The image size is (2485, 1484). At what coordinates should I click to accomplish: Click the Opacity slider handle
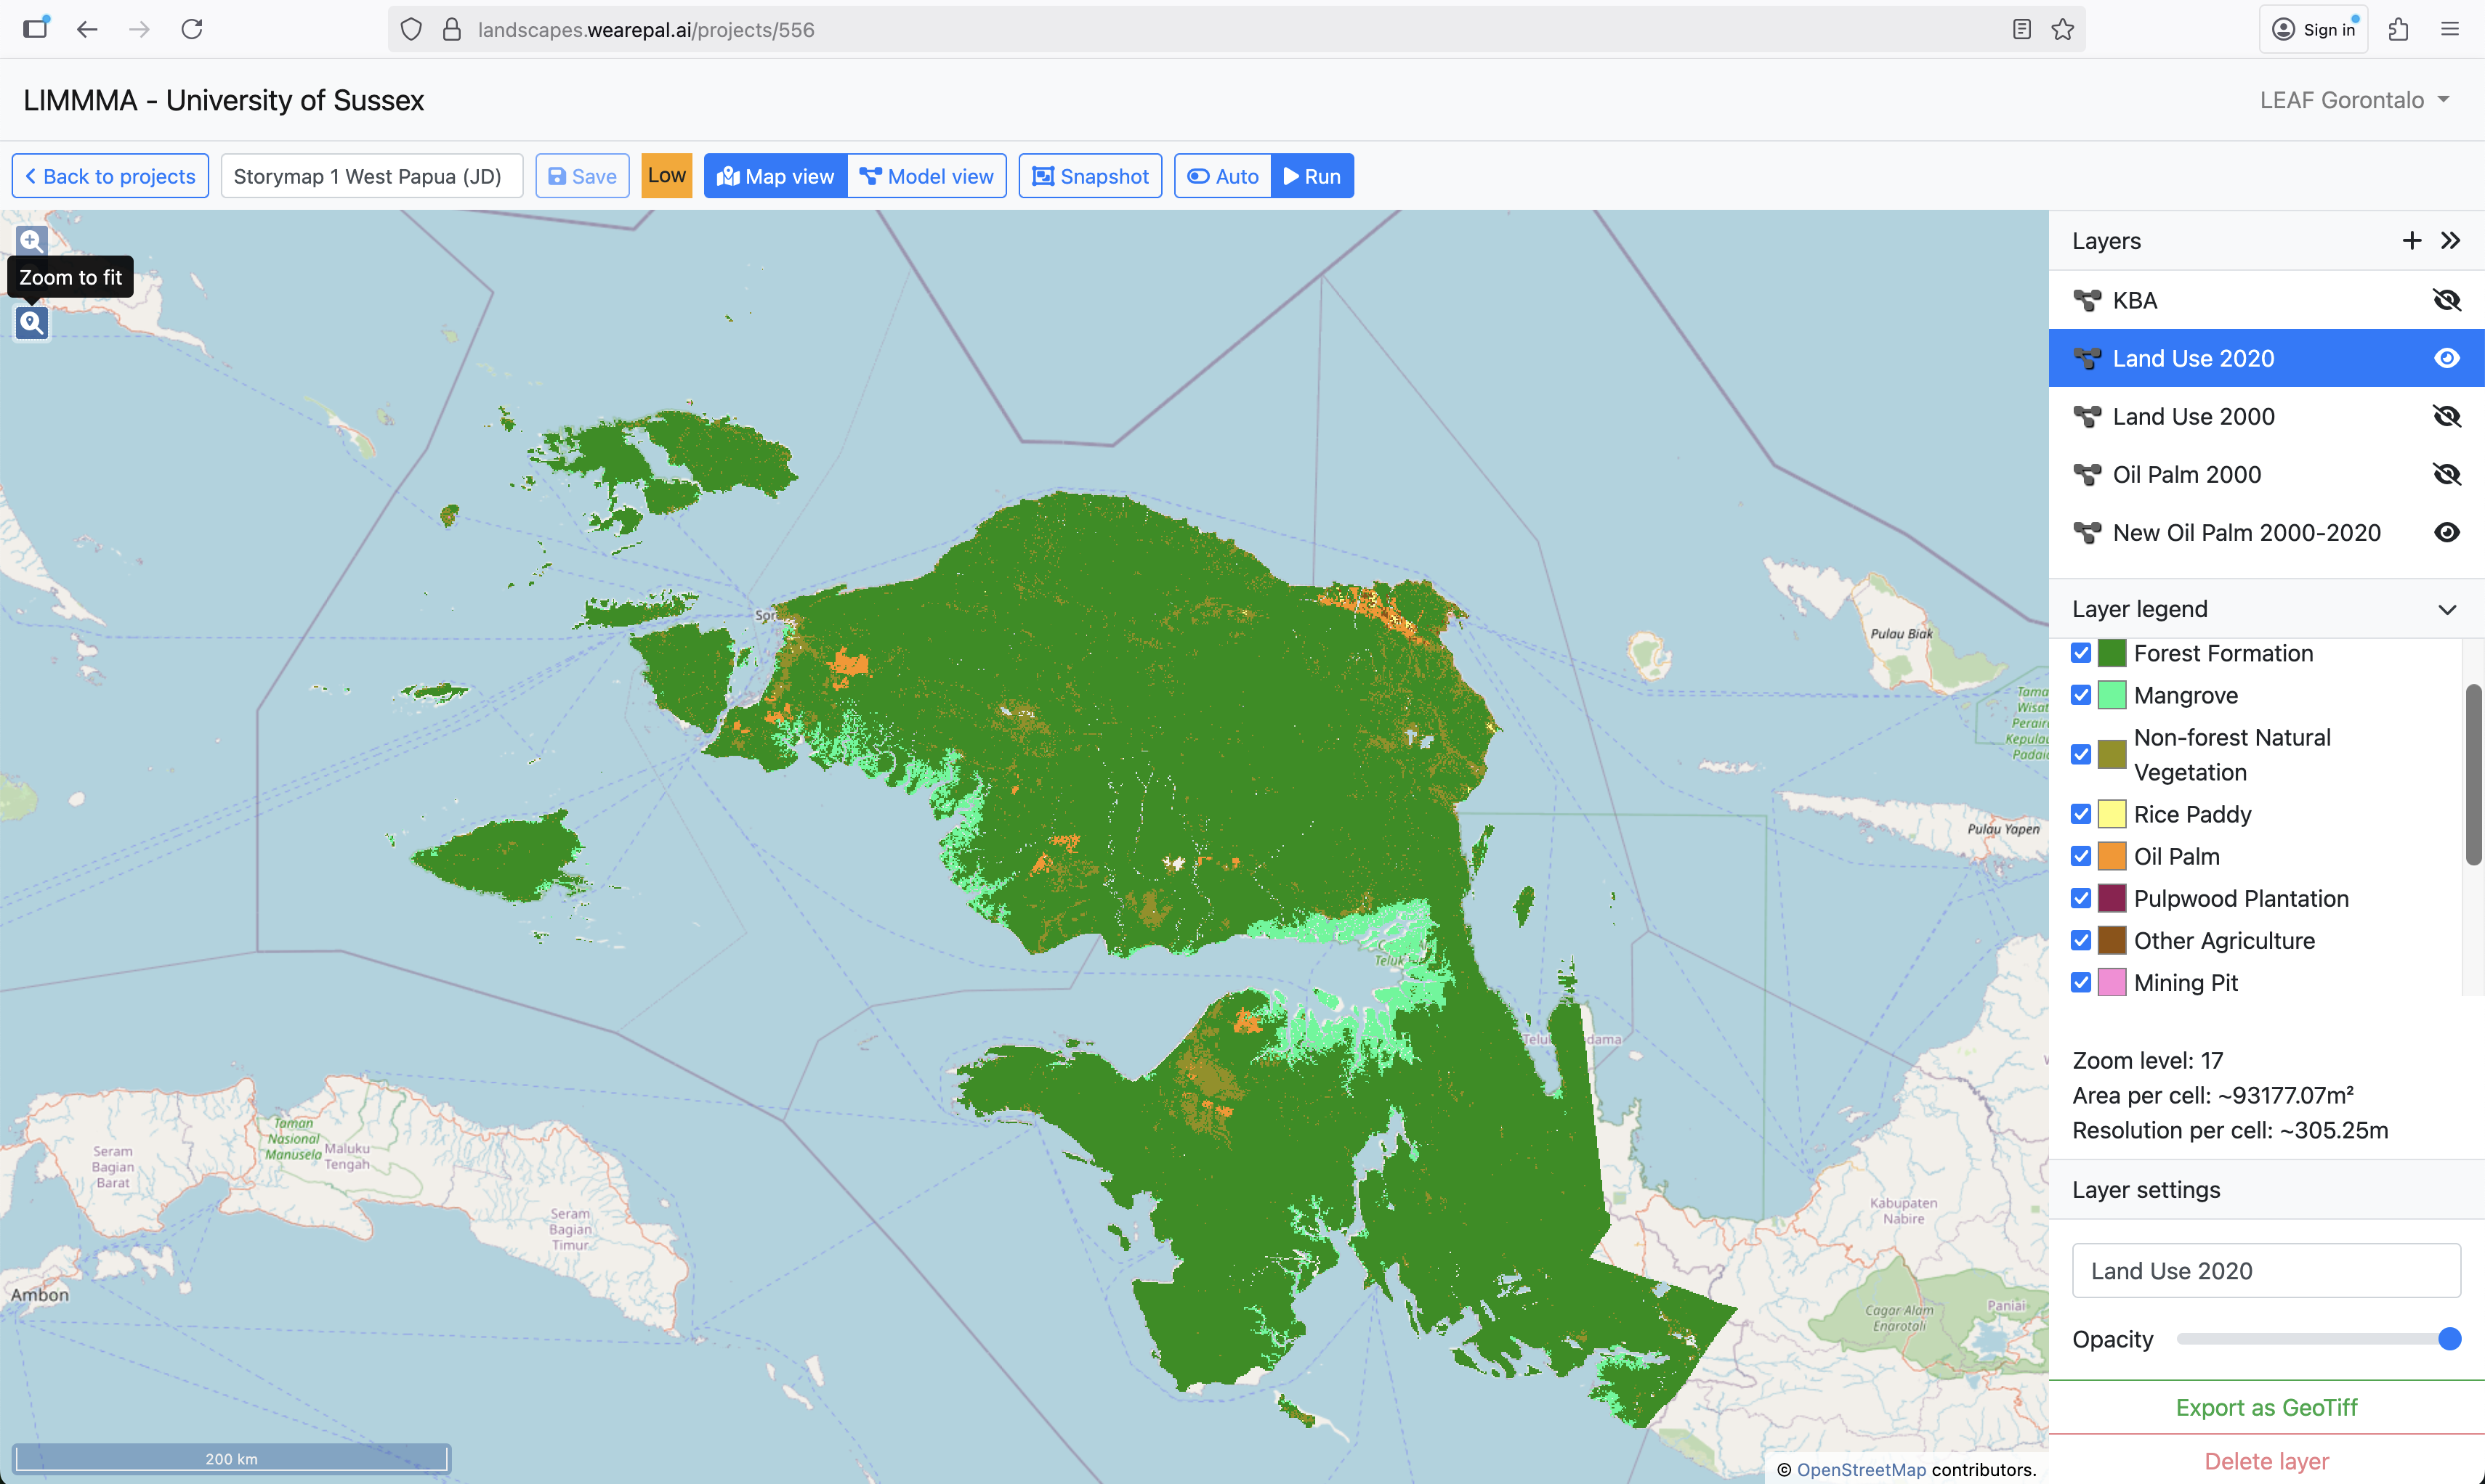pos(2449,1338)
